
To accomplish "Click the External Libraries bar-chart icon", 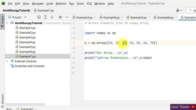I will pyautogui.click(x=12, y=61).
